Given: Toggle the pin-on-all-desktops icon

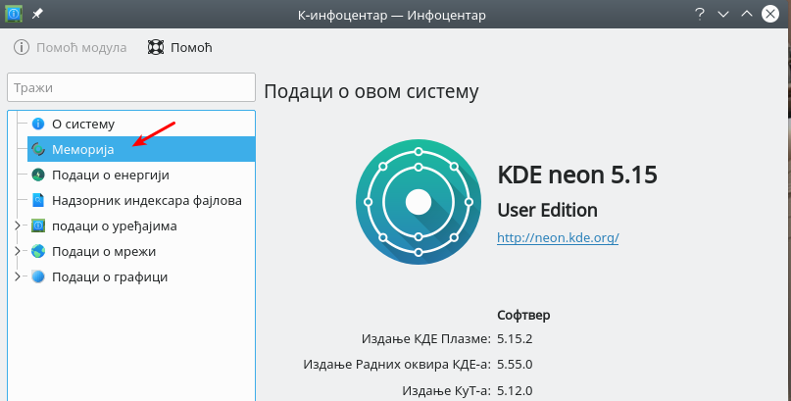Looking at the screenshot, I should (38, 14).
